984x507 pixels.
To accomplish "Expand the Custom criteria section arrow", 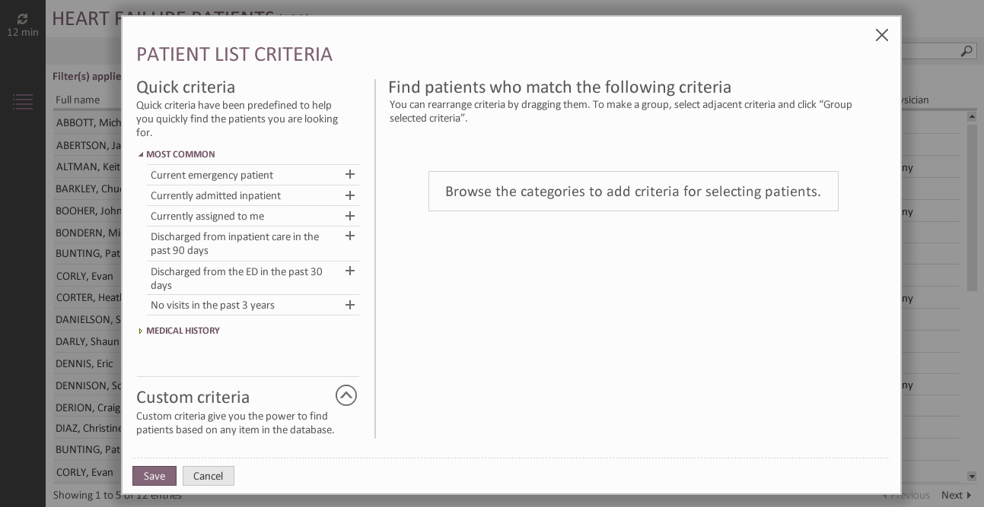I will coord(346,395).
